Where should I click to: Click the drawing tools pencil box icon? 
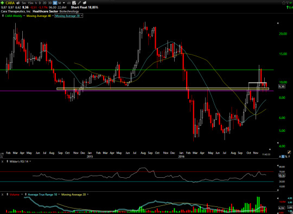pyautogui.click(x=289, y=152)
